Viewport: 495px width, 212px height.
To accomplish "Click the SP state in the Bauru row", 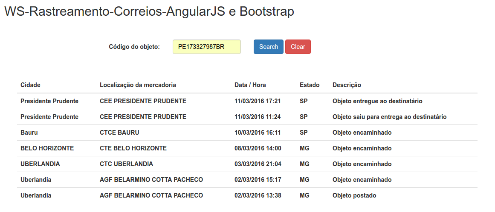I will click(304, 133).
